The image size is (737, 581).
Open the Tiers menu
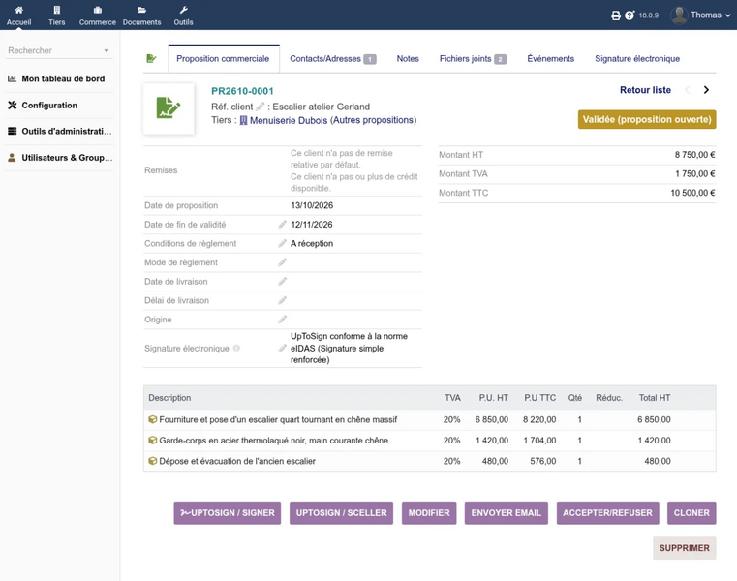(57, 15)
